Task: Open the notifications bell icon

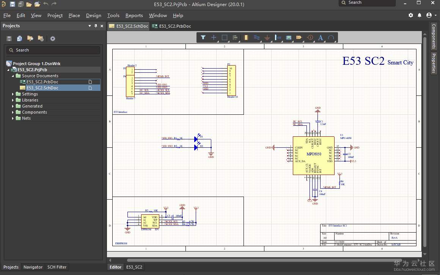Action: click(420, 15)
